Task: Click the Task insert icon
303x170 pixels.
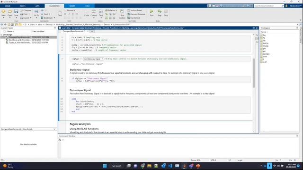Action: pyautogui.click(x=101, y=12)
